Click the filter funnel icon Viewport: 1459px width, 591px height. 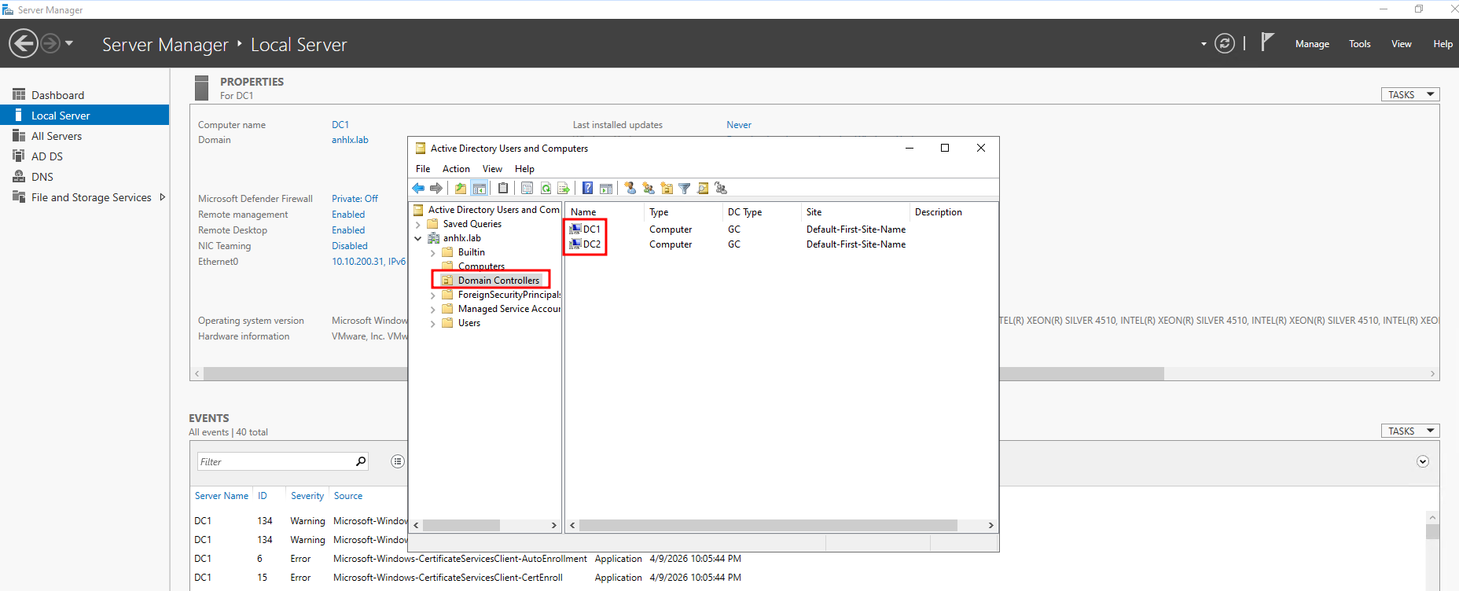pos(685,189)
